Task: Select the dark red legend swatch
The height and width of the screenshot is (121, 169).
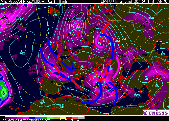Action: point(69,118)
